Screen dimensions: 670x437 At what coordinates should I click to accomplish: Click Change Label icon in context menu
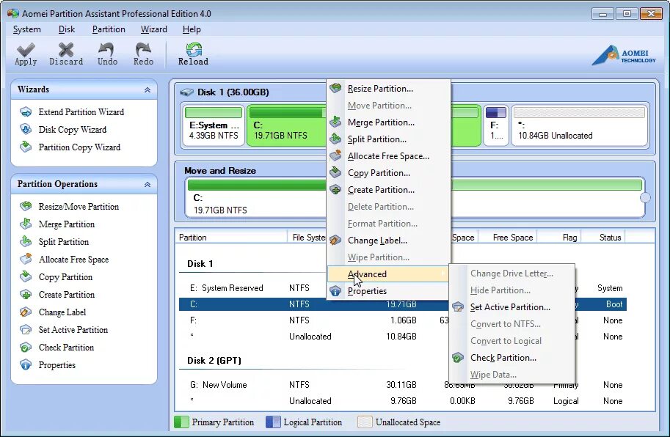pos(336,240)
